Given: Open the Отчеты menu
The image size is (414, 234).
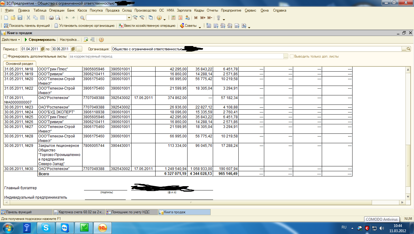Looking at the screenshot, I should [x=212, y=10].
